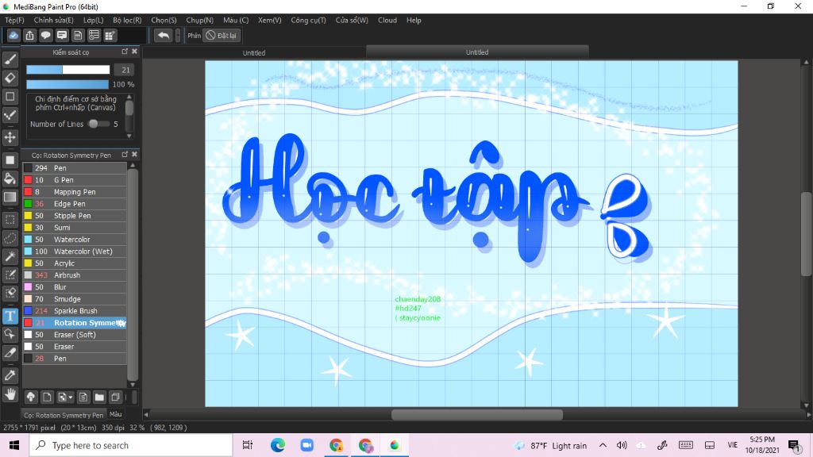Click the brush folder icon below brush list

pos(99,397)
